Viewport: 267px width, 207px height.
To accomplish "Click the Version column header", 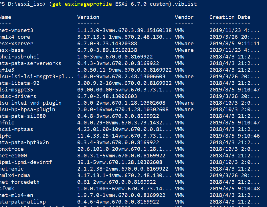I will (x=88, y=17).
